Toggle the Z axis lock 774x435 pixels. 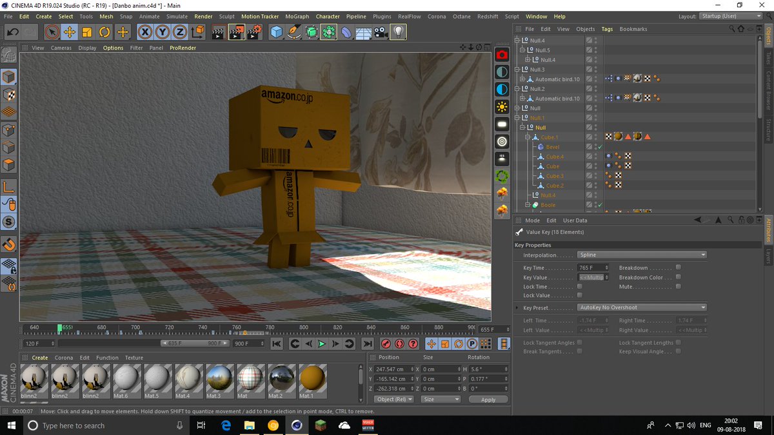pos(180,32)
